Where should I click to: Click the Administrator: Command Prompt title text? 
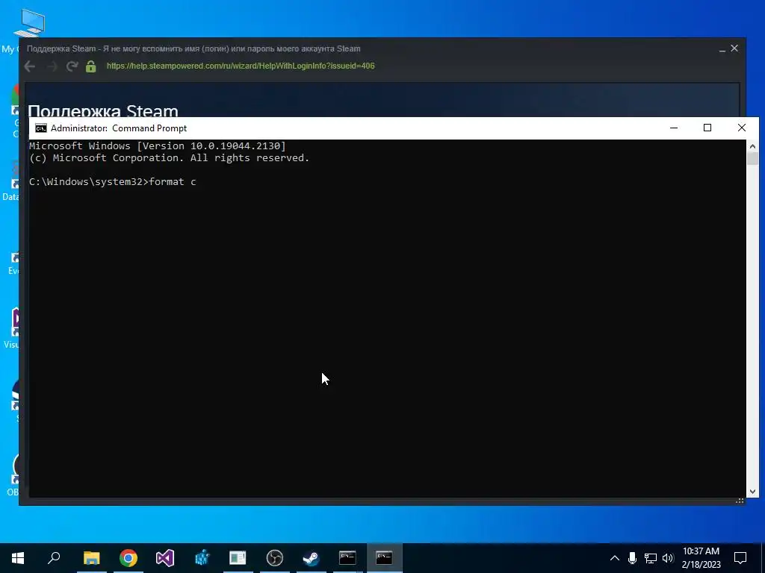click(x=119, y=128)
